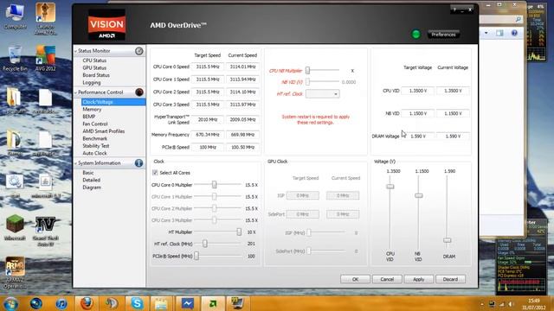Open the Auto Clock page

click(94, 153)
